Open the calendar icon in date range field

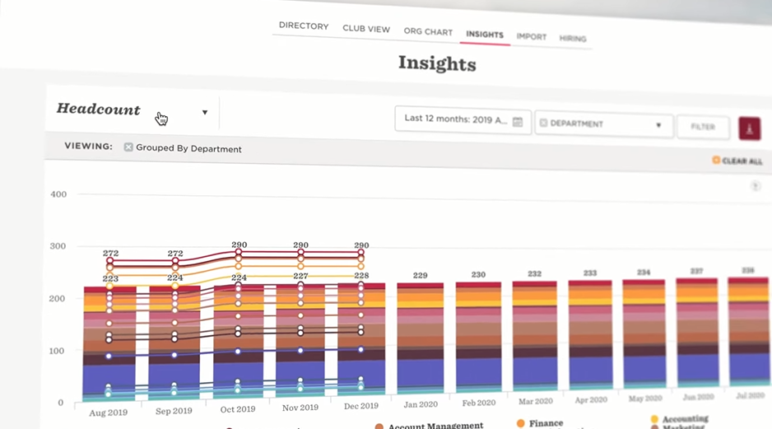518,122
